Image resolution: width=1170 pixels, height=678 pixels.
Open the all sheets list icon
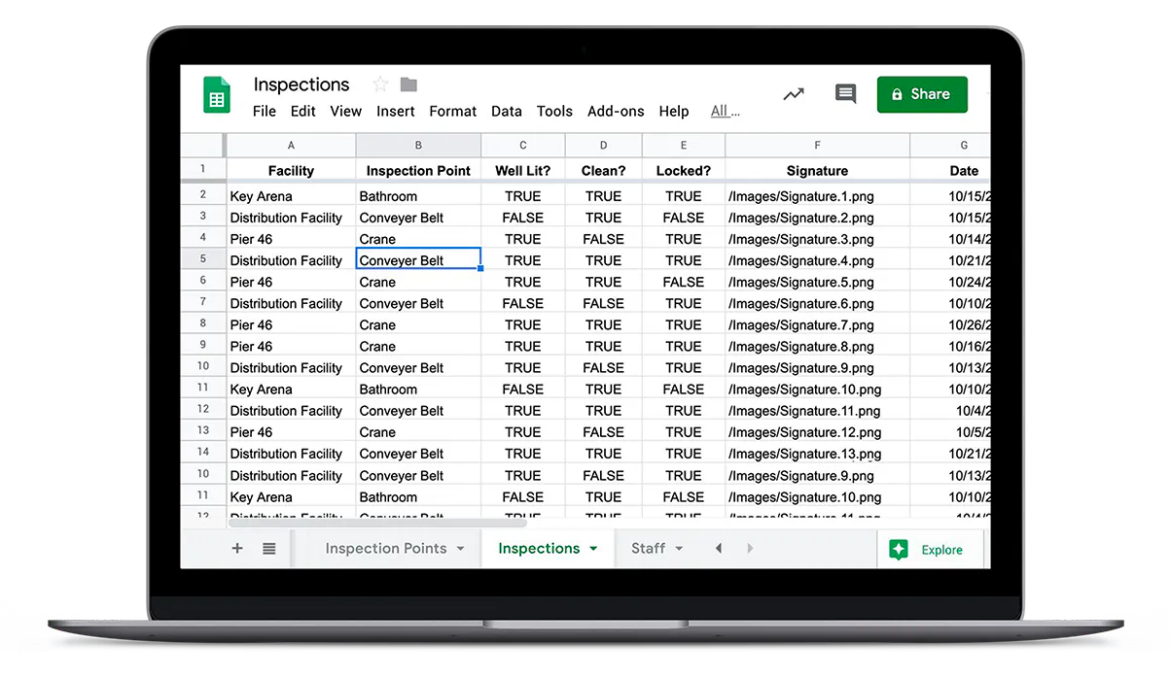269,549
